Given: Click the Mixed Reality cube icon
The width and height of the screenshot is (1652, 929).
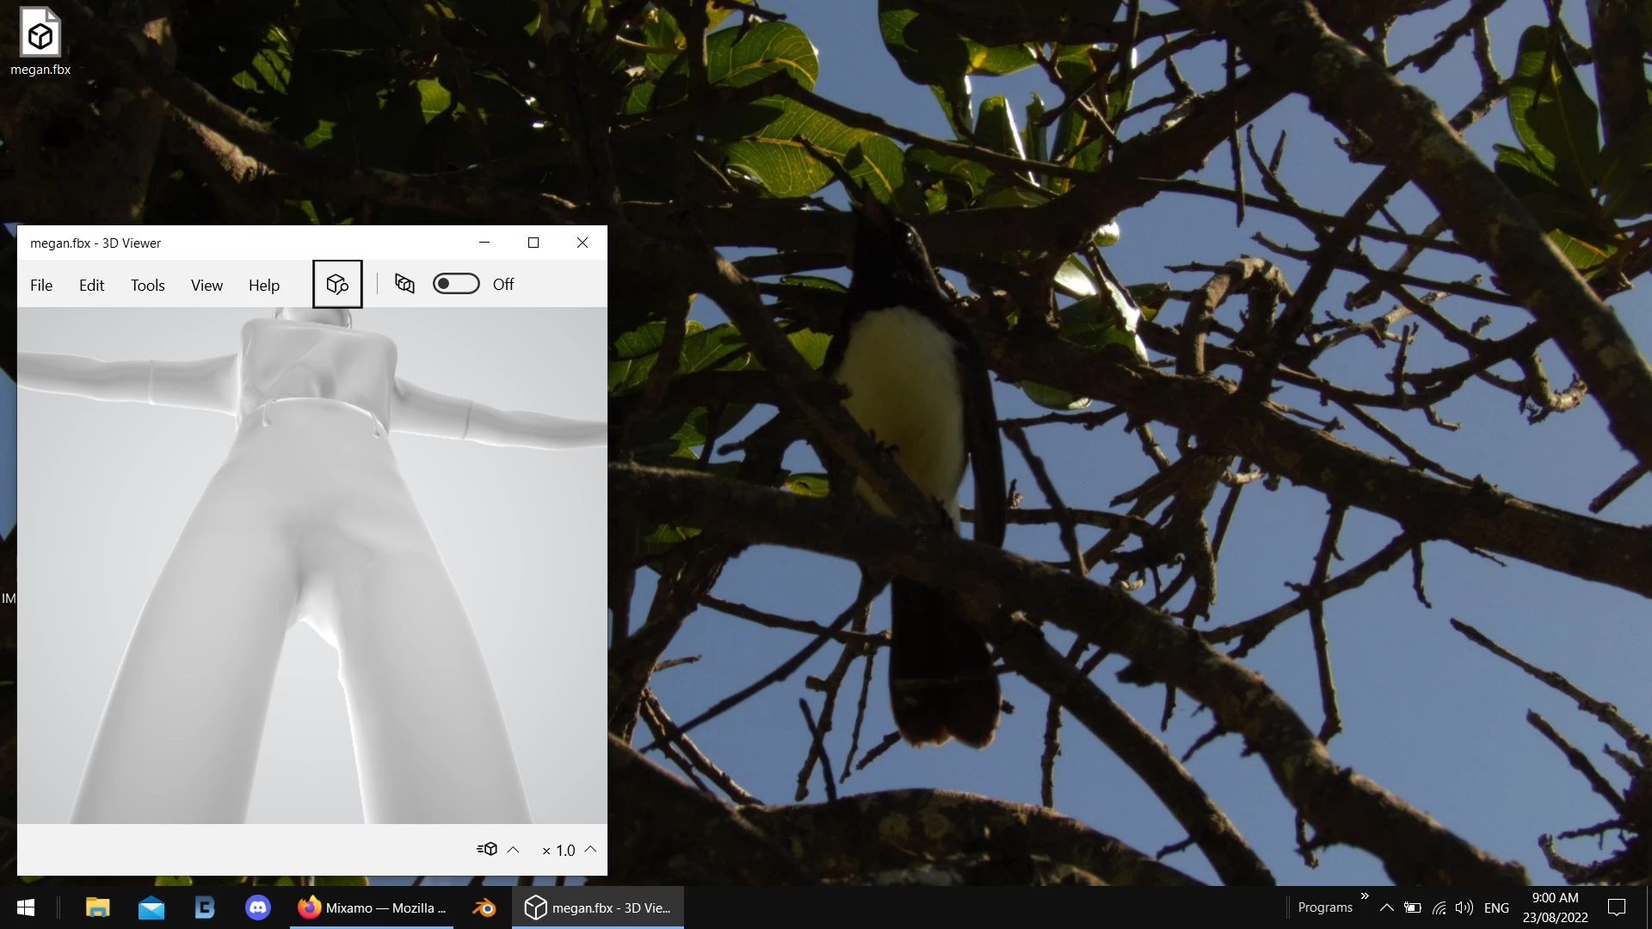Looking at the screenshot, I should (404, 284).
